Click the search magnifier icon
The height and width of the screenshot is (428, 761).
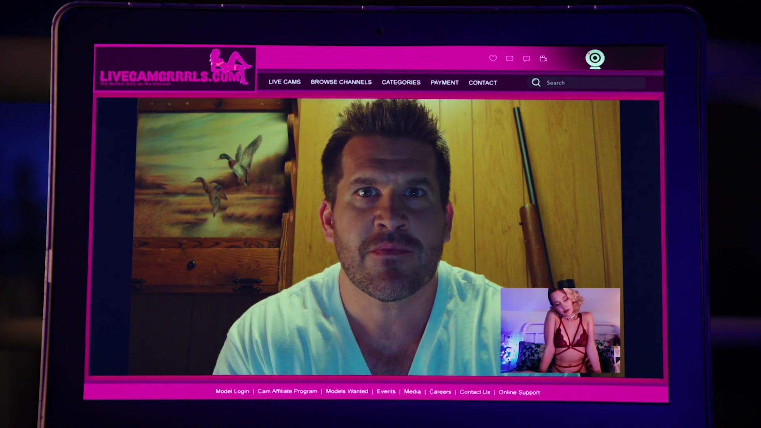pyautogui.click(x=536, y=82)
